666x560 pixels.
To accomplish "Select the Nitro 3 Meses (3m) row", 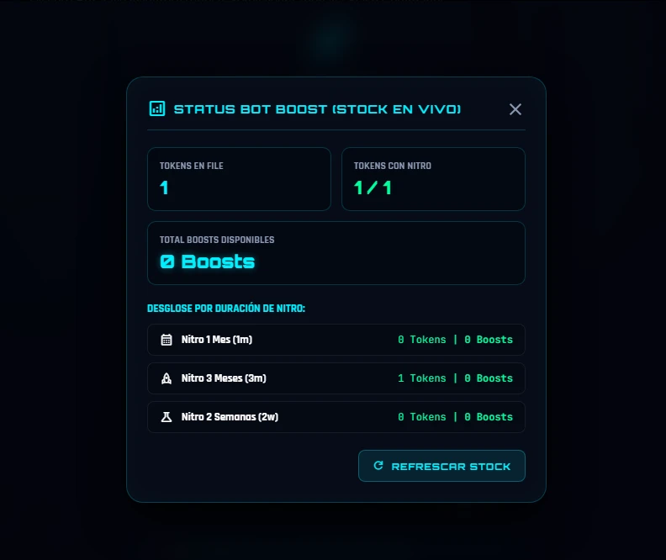I will [336, 378].
